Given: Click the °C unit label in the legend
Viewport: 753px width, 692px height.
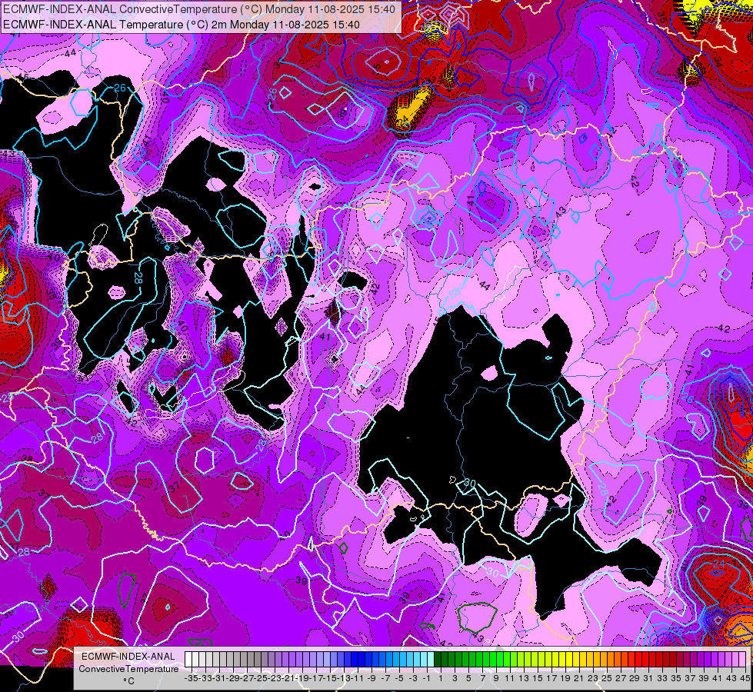Looking at the screenshot, I should click(128, 681).
